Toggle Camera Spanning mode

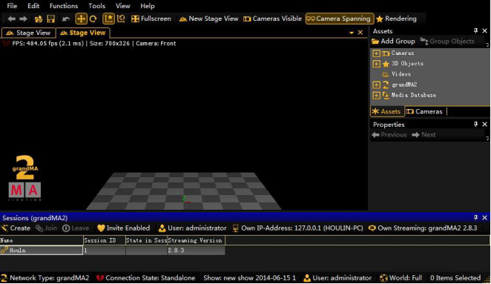(340, 19)
